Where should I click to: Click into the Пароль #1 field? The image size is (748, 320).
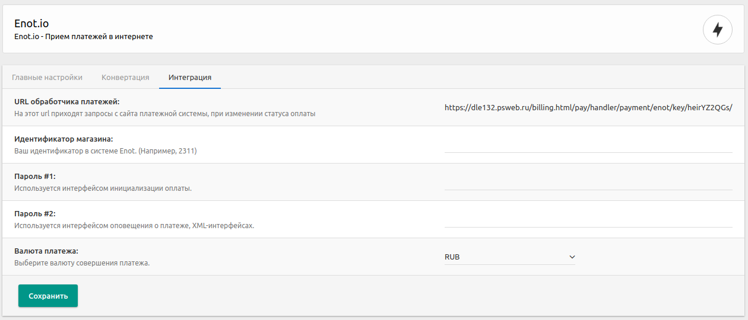point(588,182)
